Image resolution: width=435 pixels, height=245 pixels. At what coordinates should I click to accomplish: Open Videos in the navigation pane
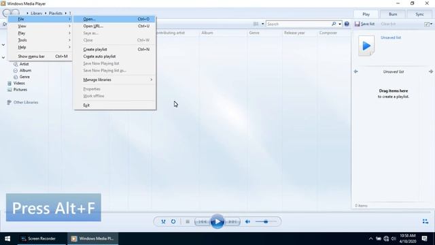19,83
